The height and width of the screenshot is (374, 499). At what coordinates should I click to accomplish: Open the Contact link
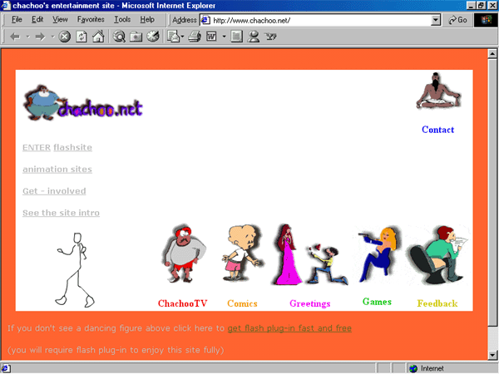(438, 130)
